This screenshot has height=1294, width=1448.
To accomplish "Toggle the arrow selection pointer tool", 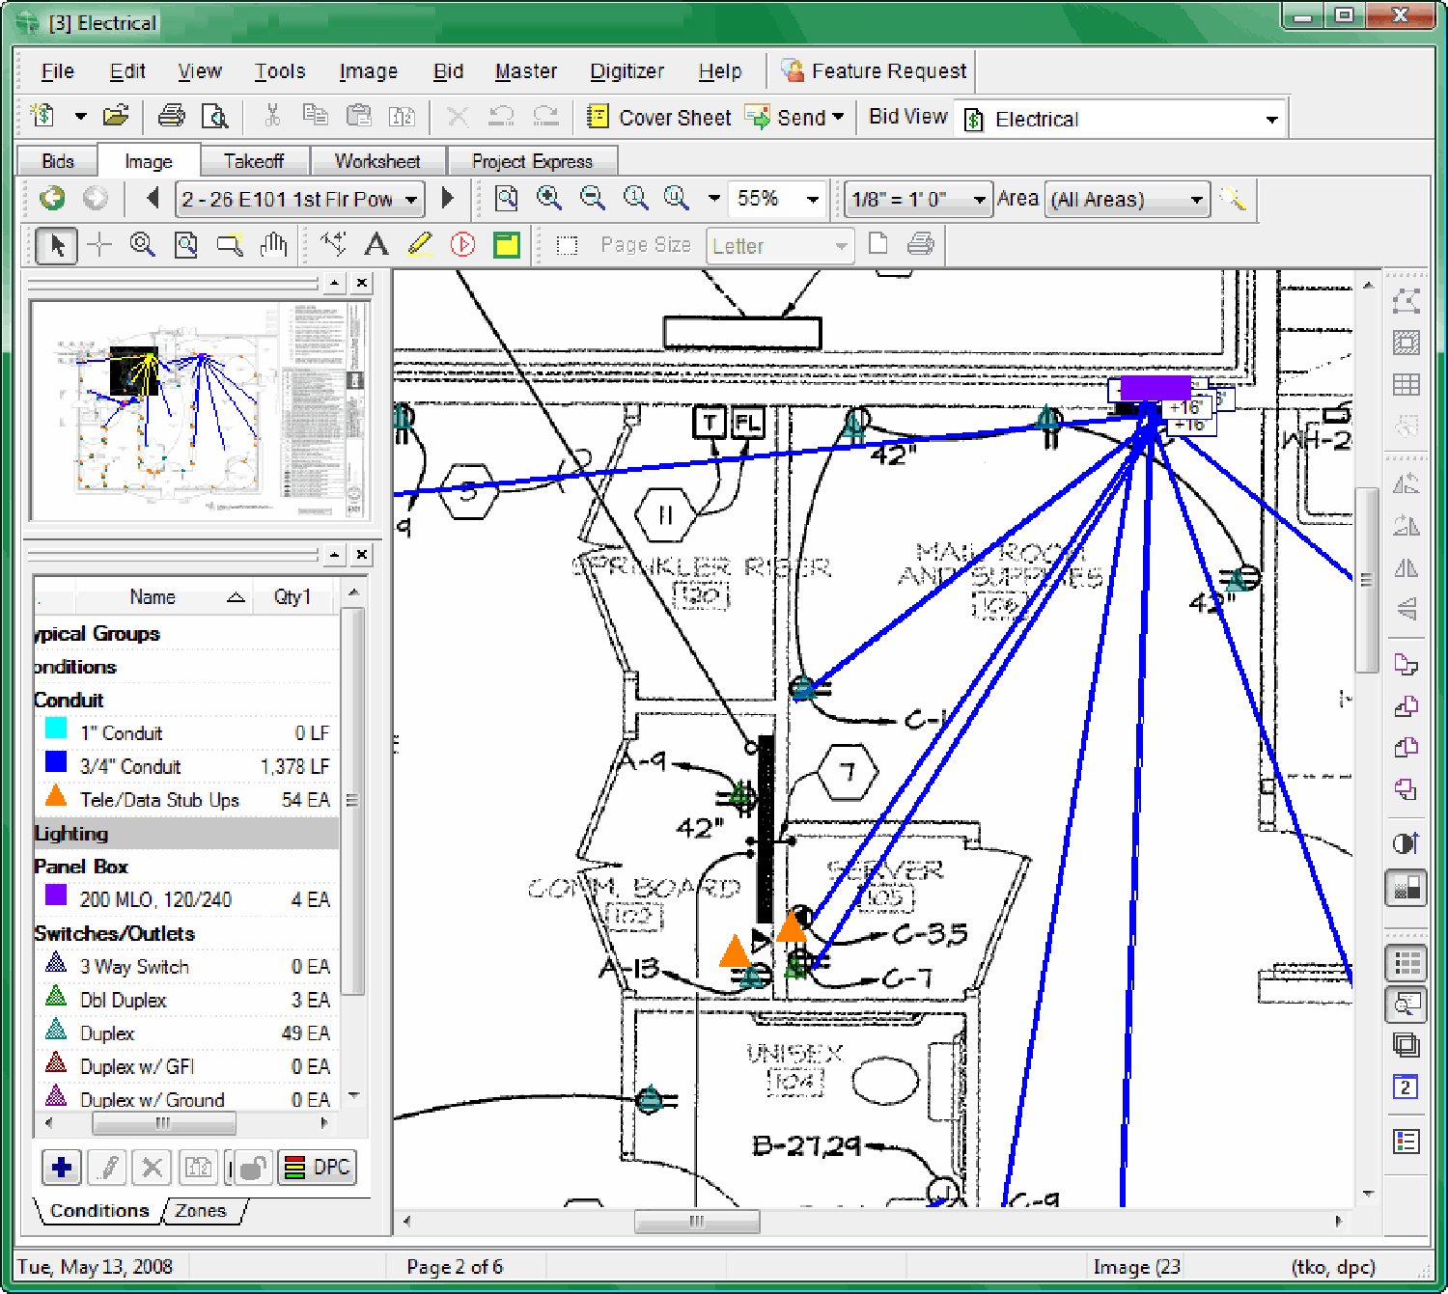I will tap(56, 245).
